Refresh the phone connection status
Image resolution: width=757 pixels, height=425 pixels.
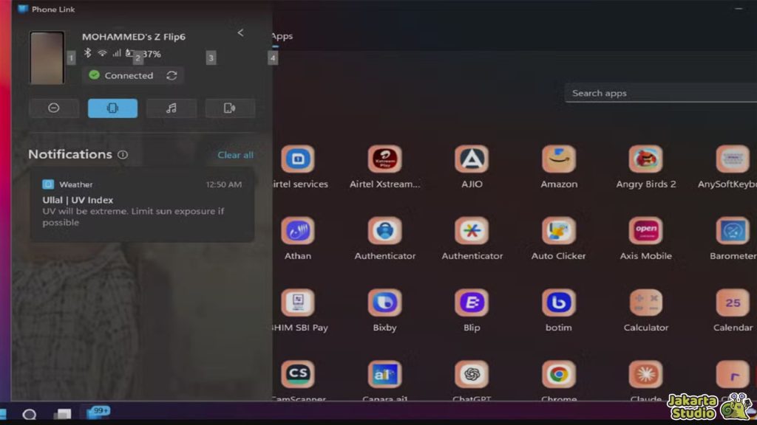[172, 75]
